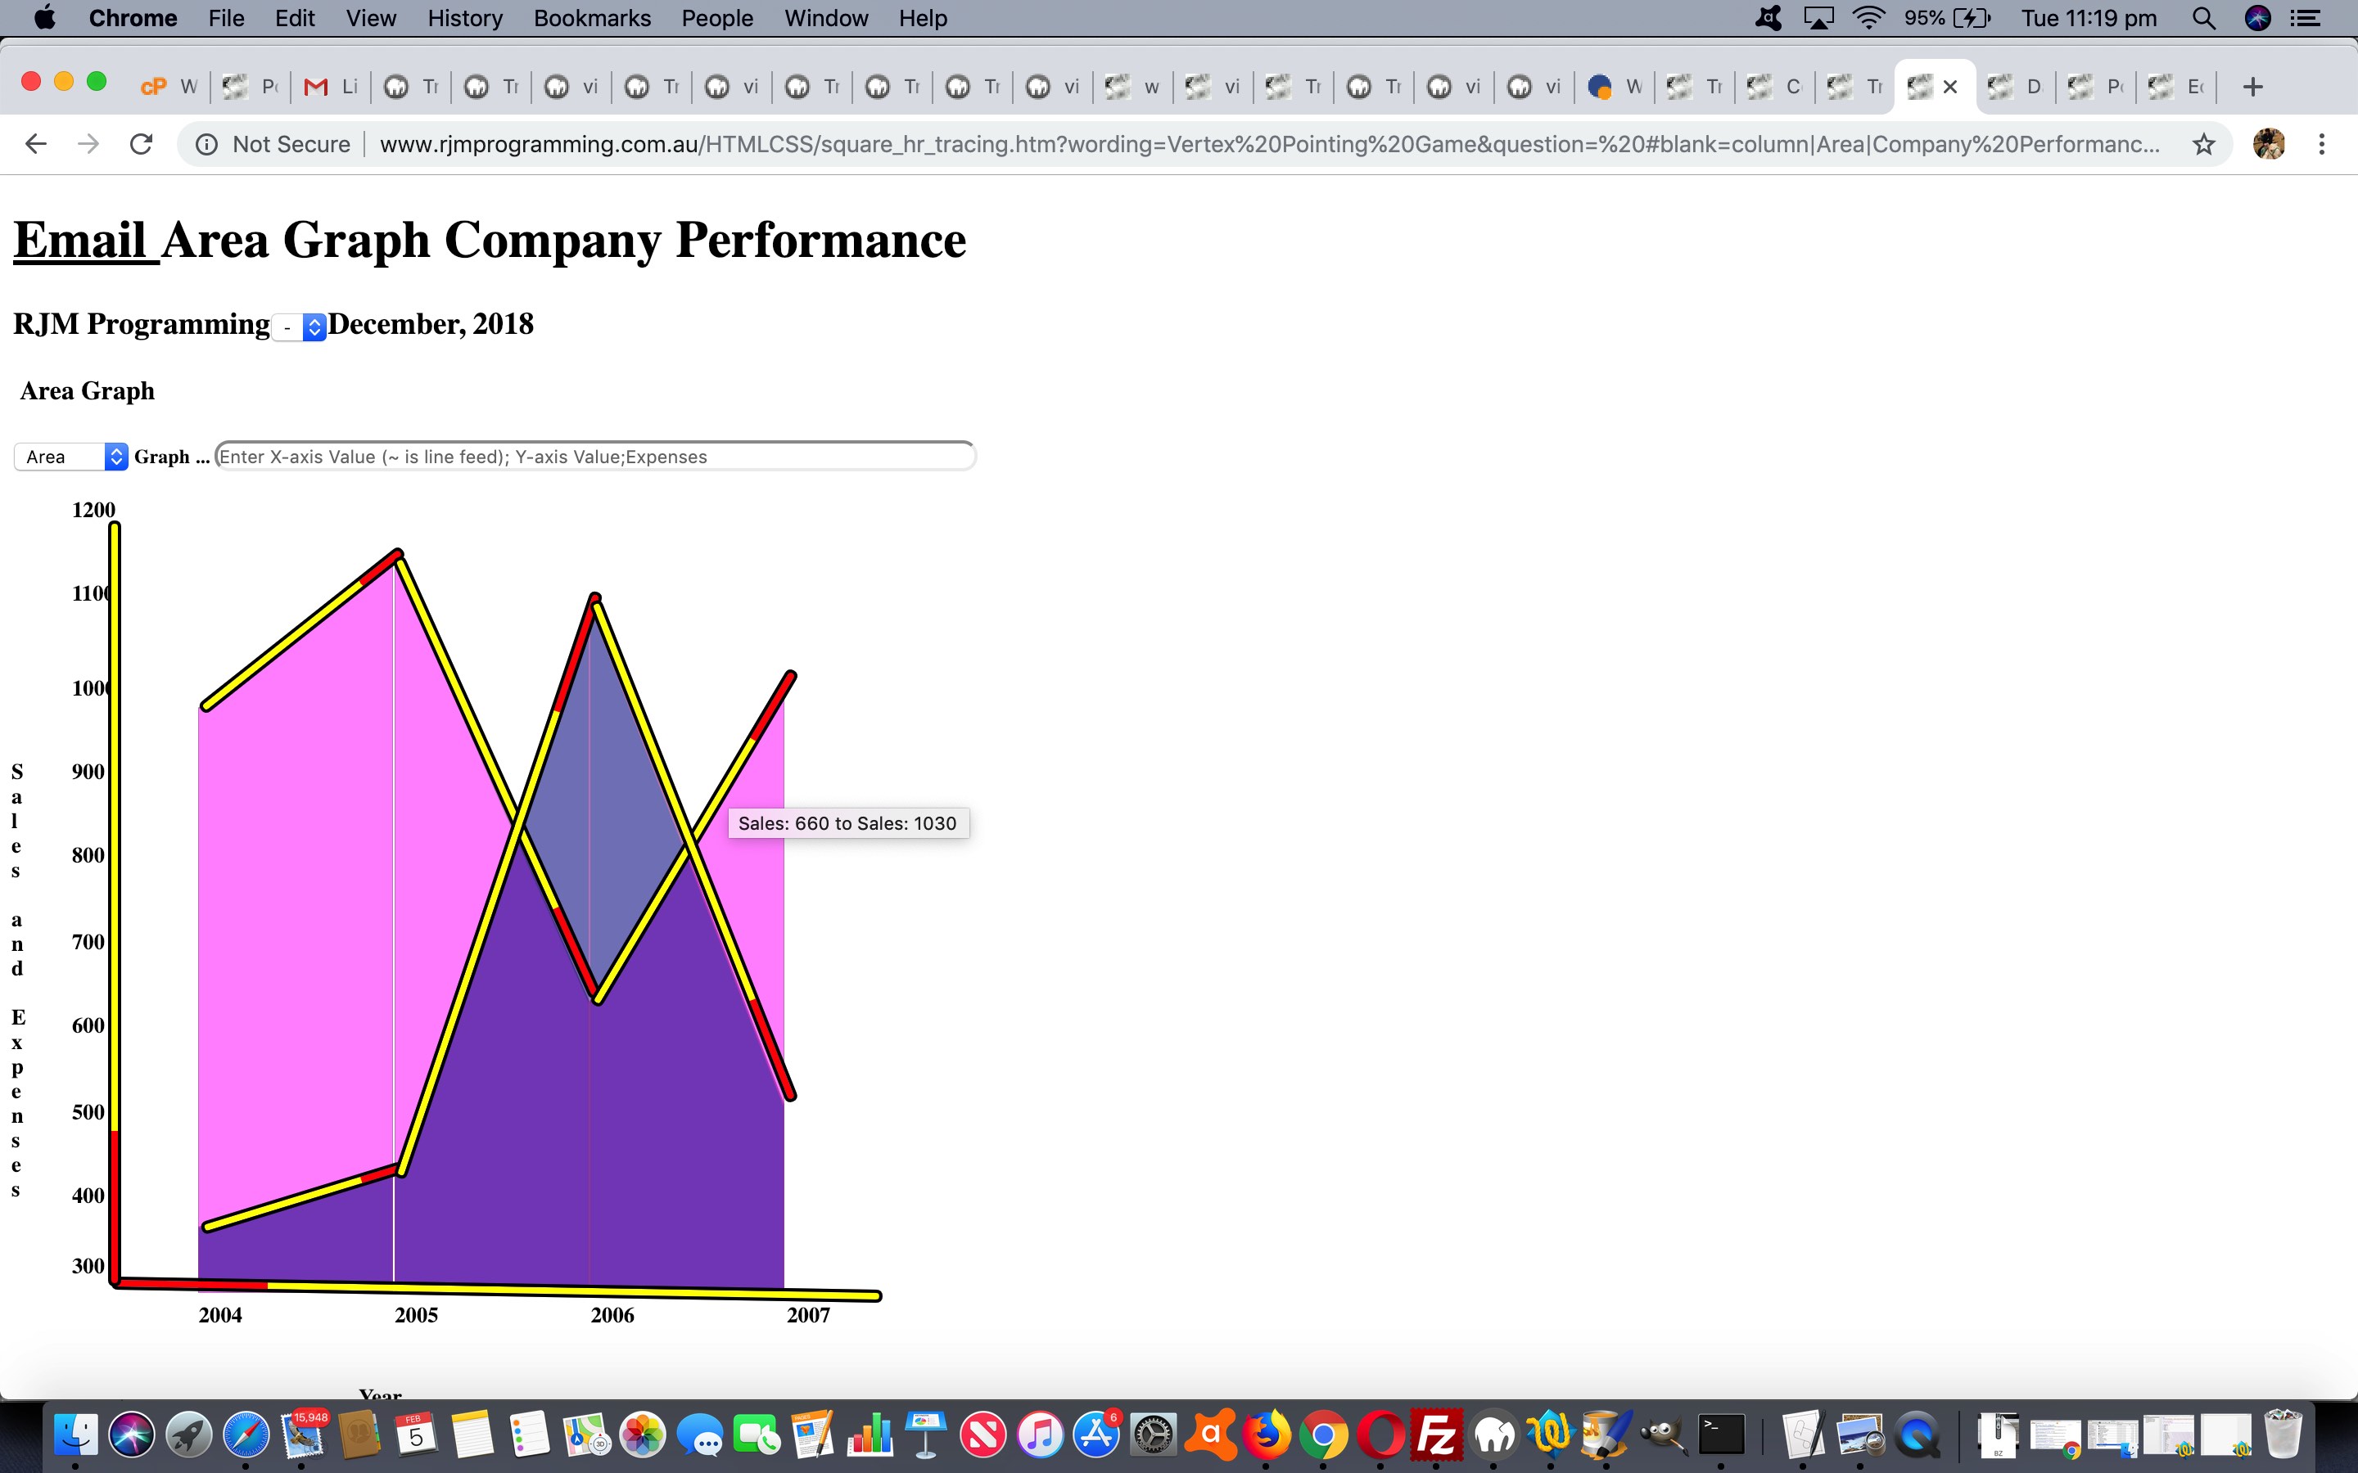
Task: Open Notification Center icon
Action: click(2306, 17)
